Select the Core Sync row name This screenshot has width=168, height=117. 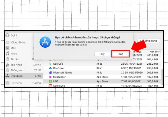pos(59,86)
